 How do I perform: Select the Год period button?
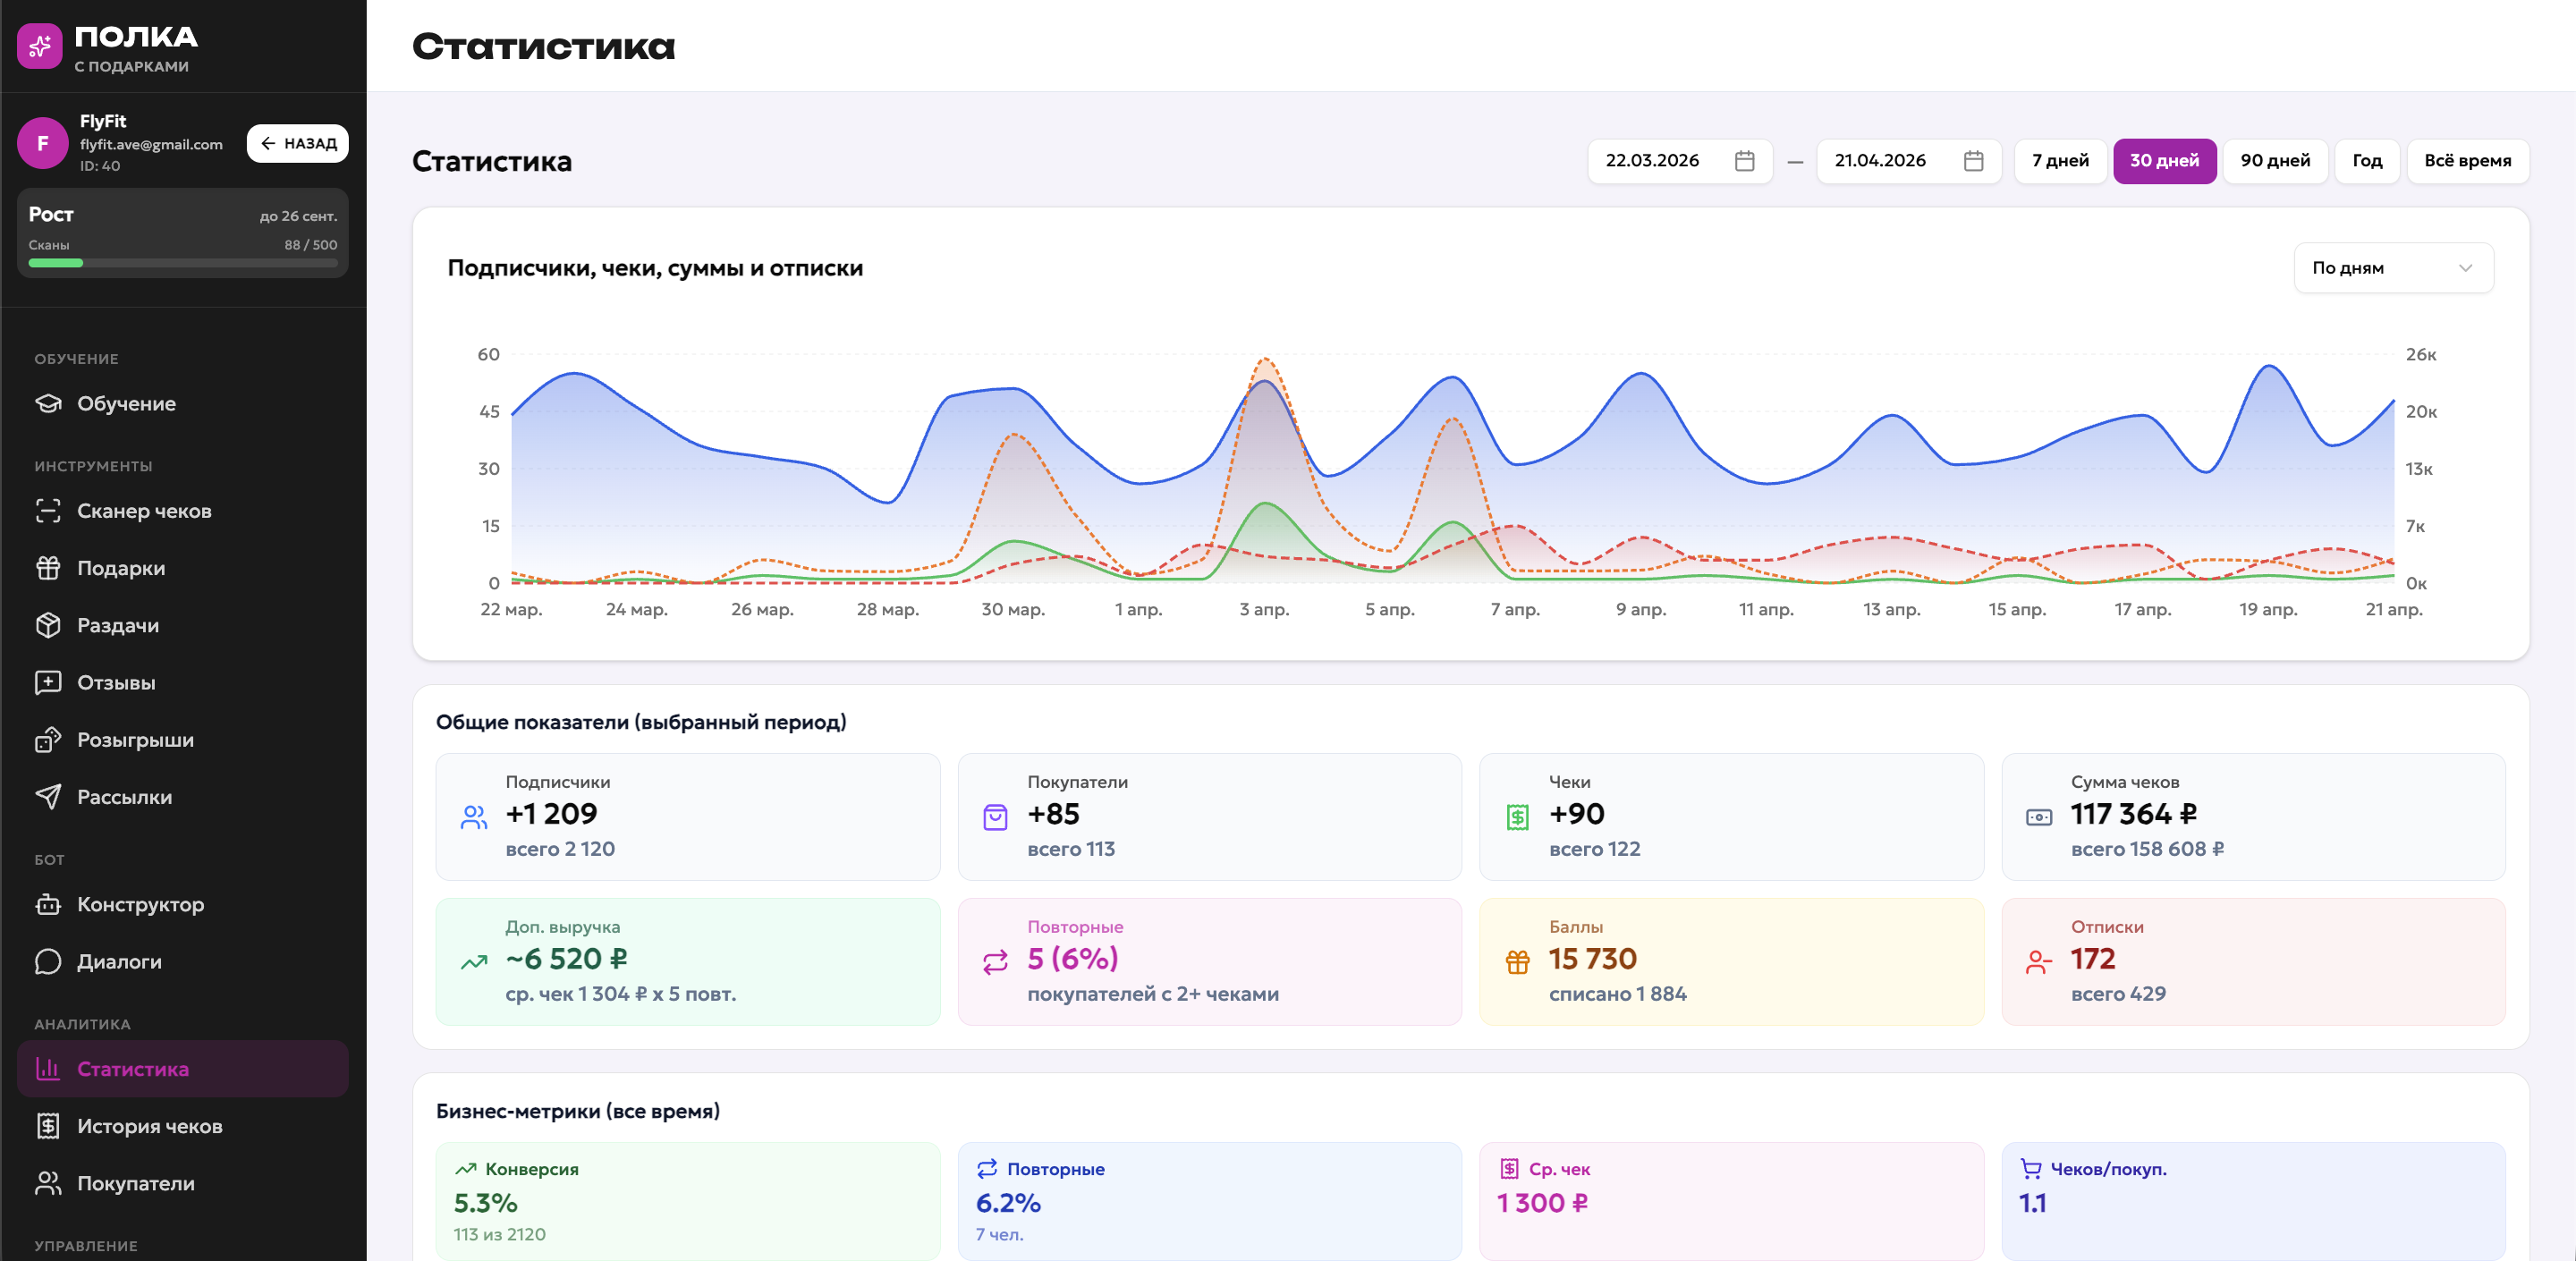point(2366,161)
